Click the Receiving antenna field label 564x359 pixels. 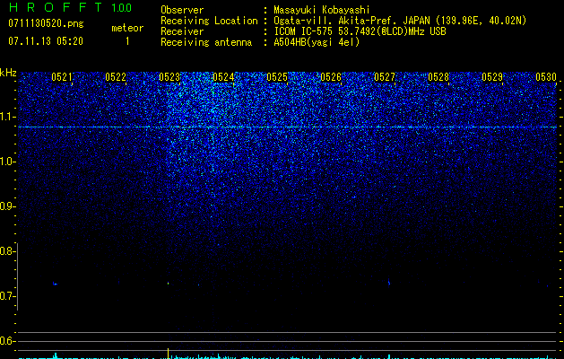(x=206, y=42)
